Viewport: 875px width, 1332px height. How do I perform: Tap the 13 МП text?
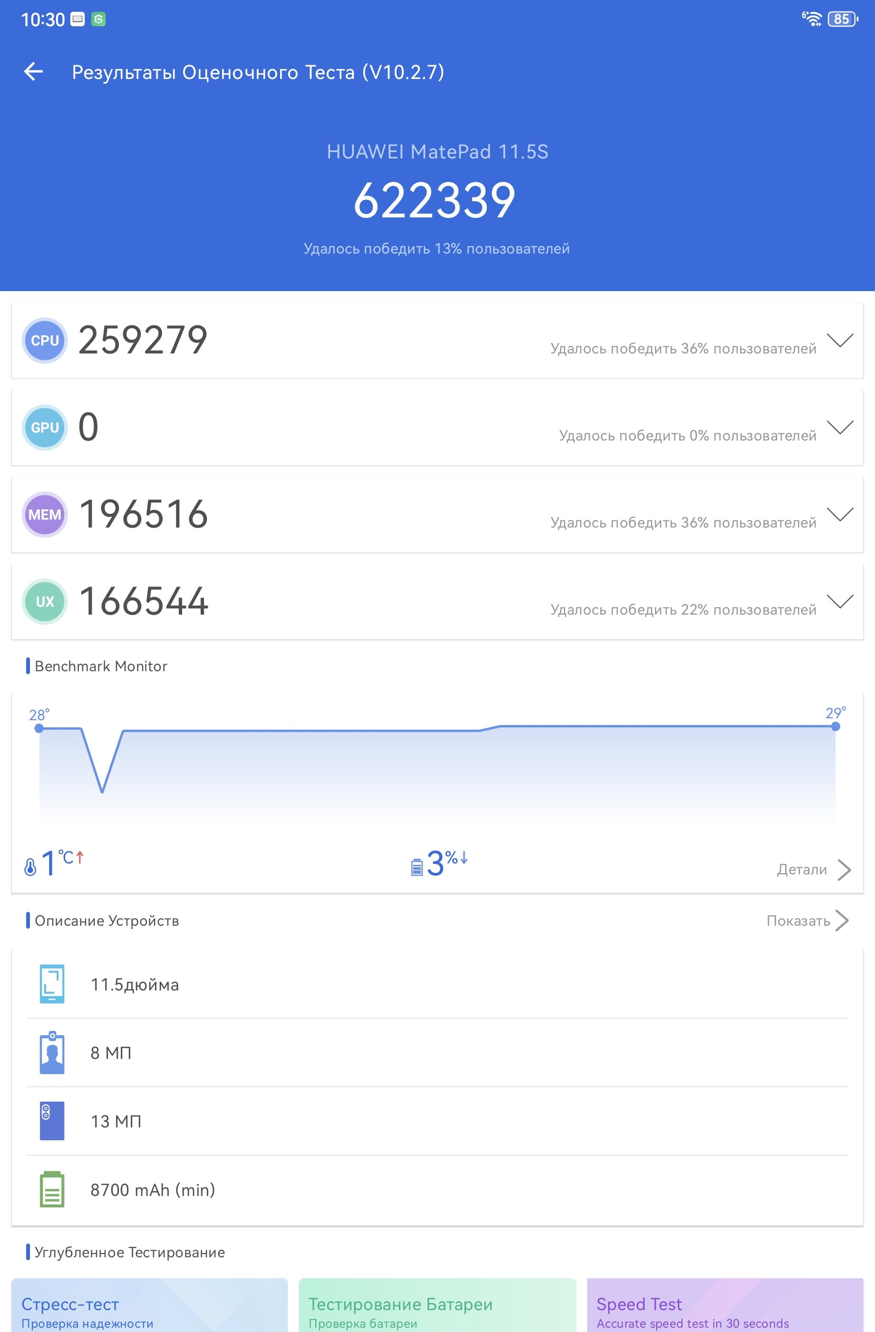click(116, 1121)
